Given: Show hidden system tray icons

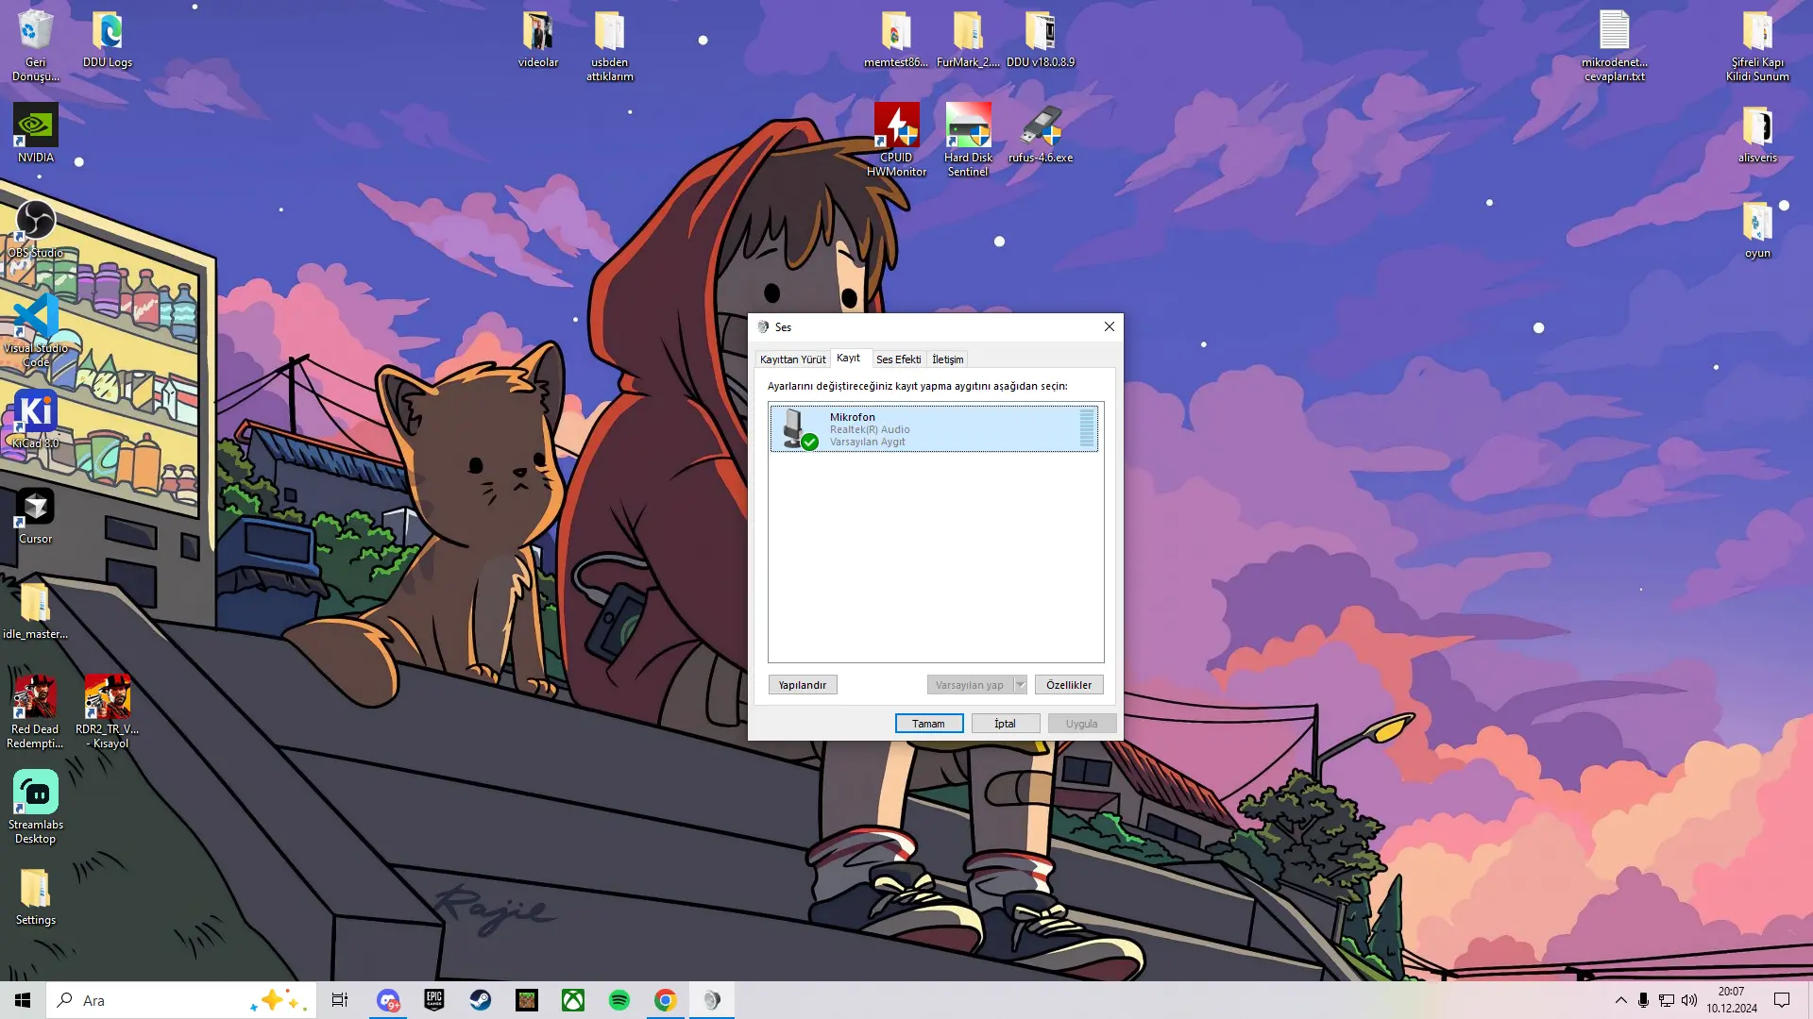Looking at the screenshot, I should click(1620, 1000).
